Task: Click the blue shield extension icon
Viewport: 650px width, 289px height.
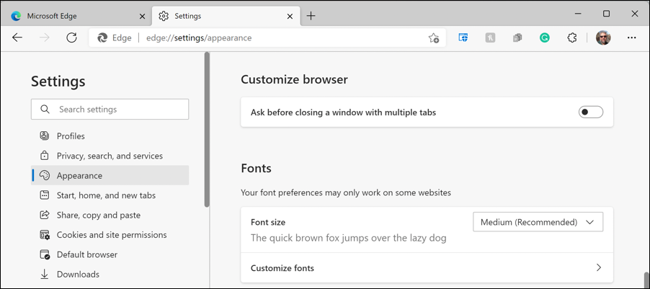Action: (x=463, y=37)
